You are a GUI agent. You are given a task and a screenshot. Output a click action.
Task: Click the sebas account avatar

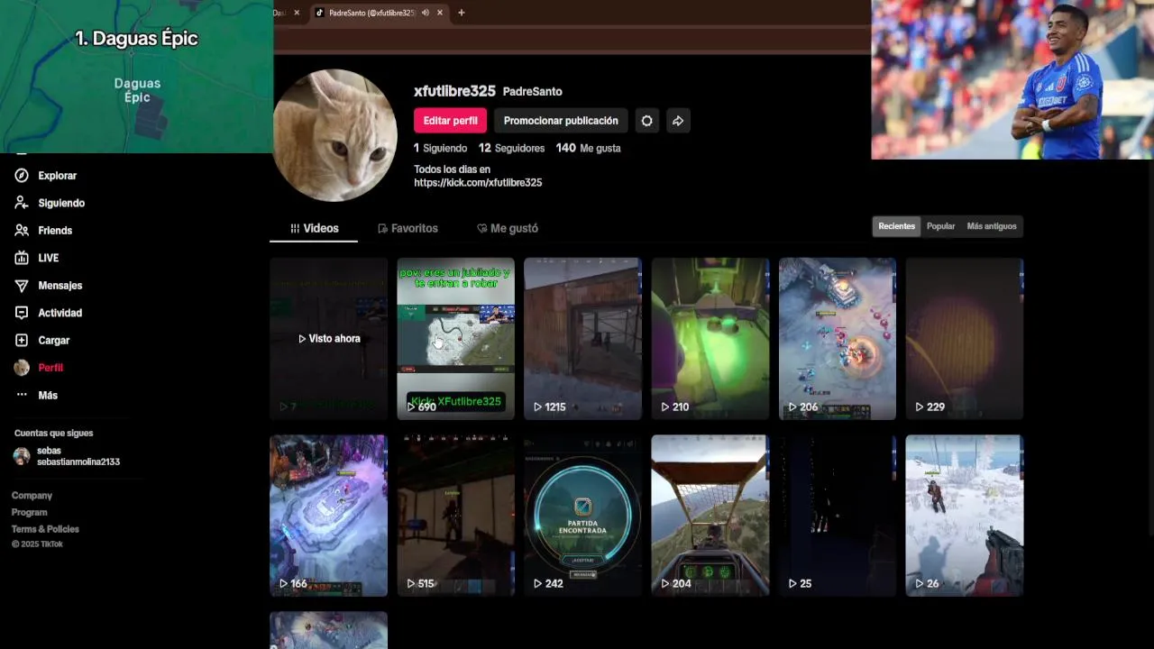(x=22, y=456)
